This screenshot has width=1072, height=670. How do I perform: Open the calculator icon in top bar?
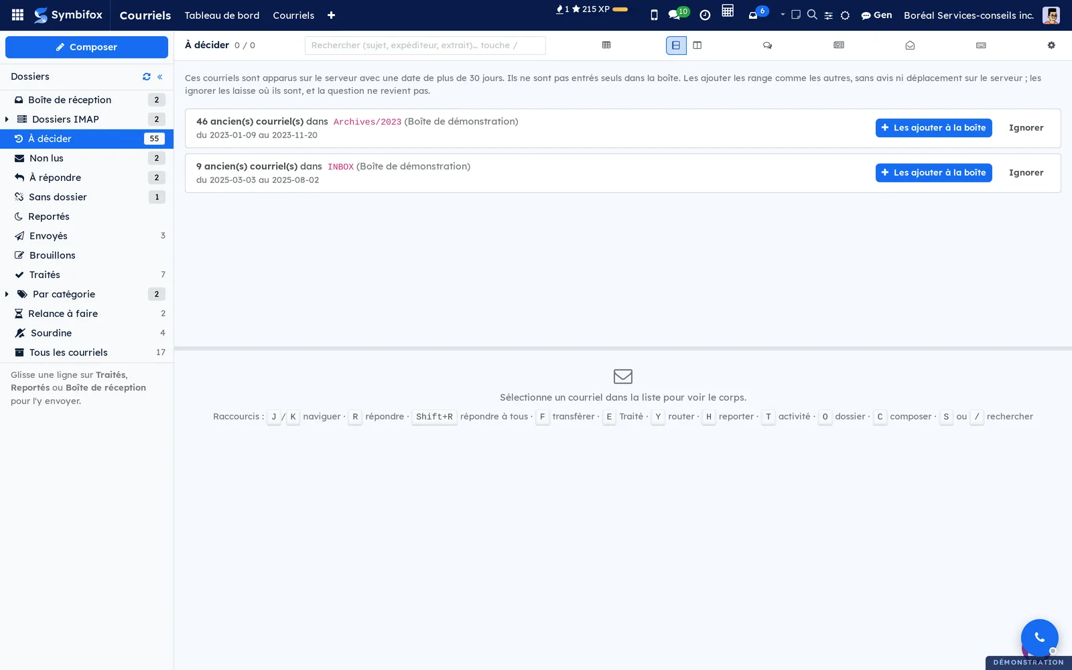coord(728,11)
